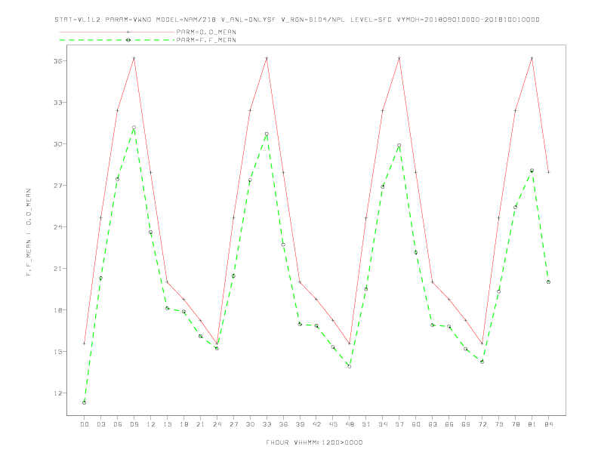Click y-axis tick label 12

[x=57, y=393]
